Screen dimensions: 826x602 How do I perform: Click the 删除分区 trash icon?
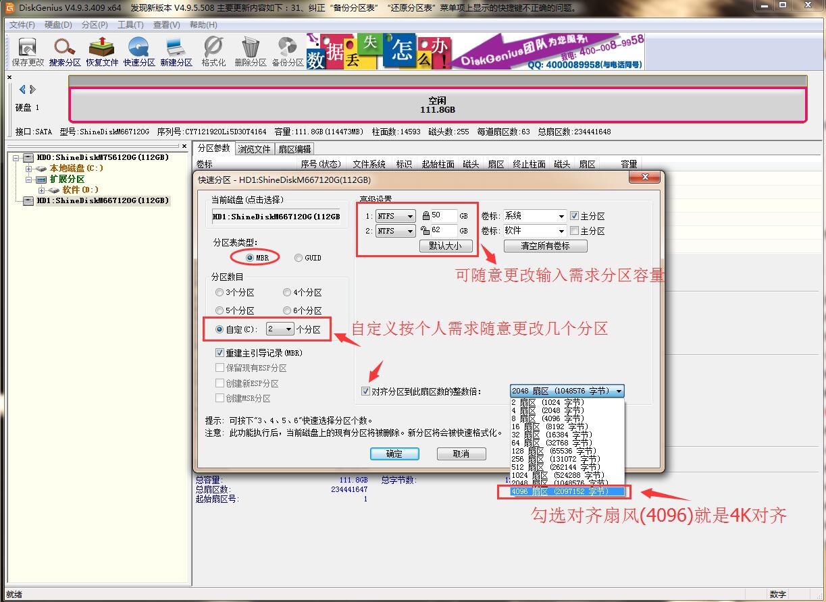(251, 51)
